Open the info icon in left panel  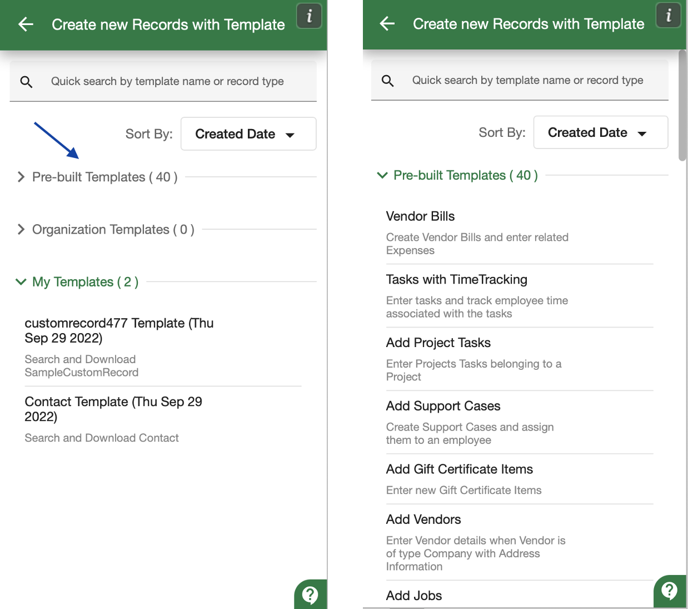(x=310, y=16)
